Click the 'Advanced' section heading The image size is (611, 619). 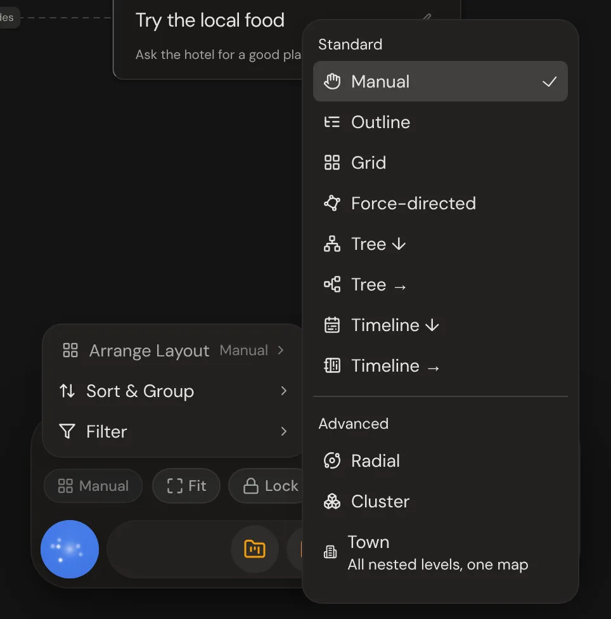[354, 424]
